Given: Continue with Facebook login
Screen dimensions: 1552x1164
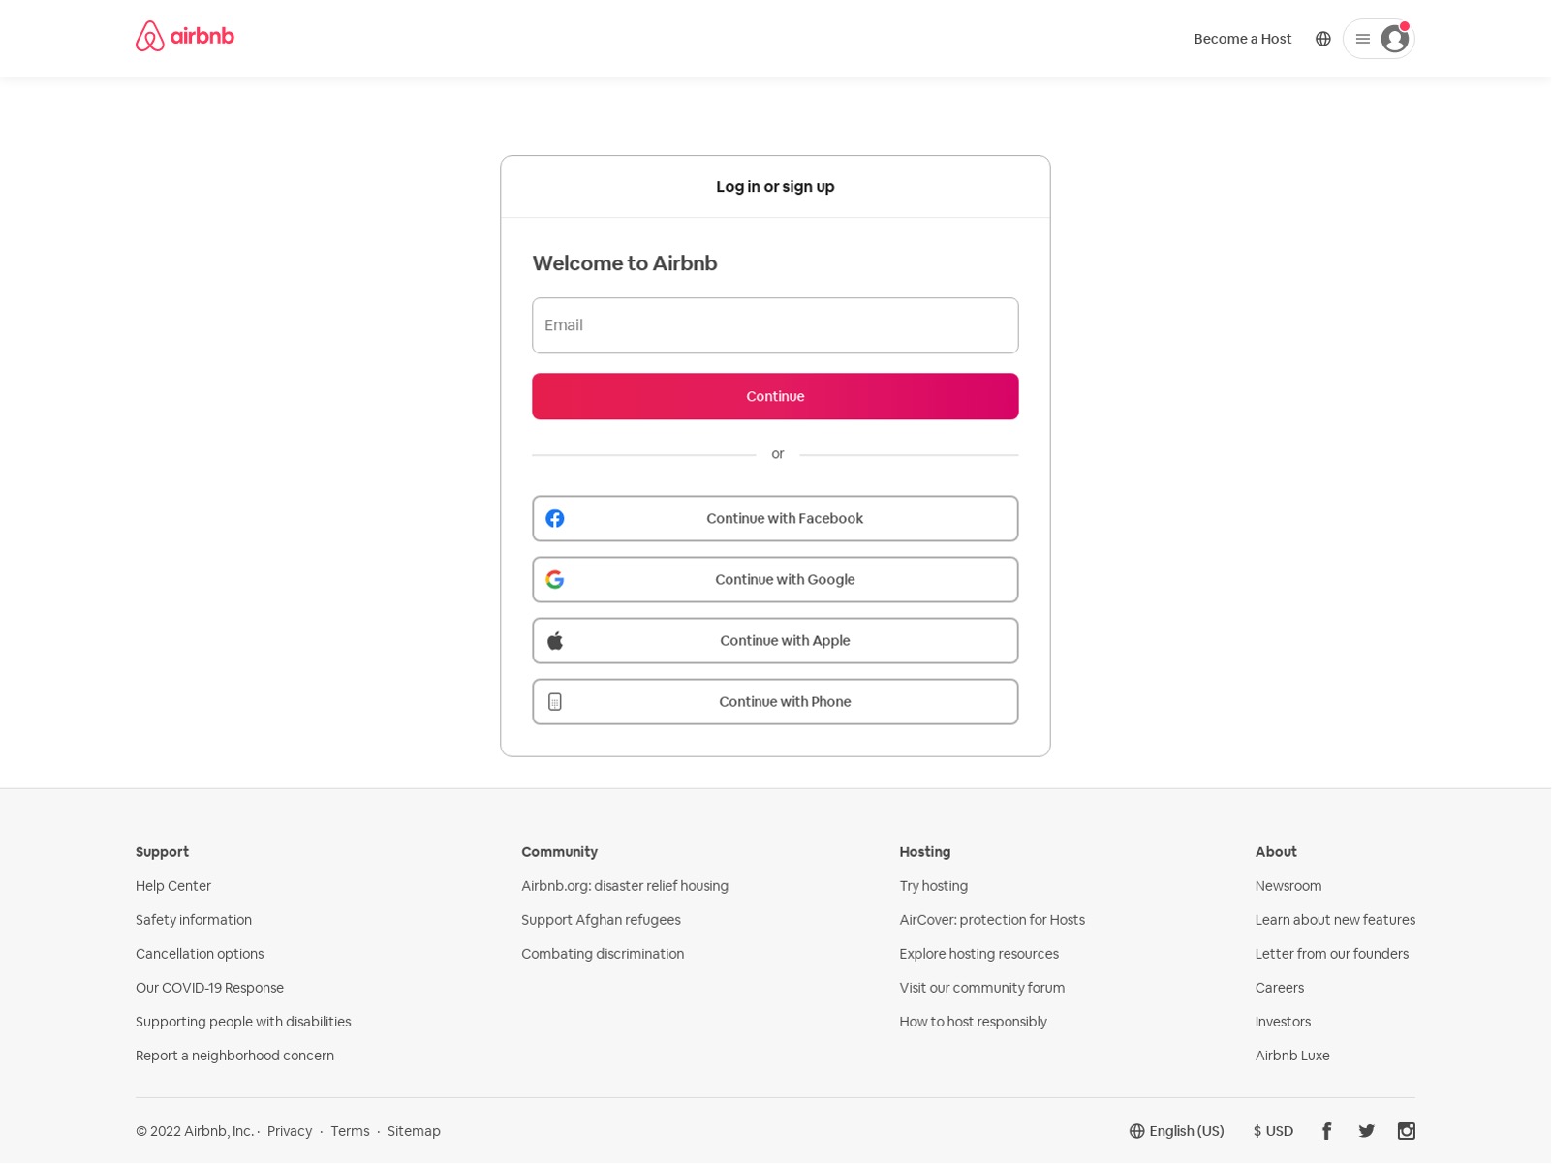Looking at the screenshot, I should [x=775, y=519].
